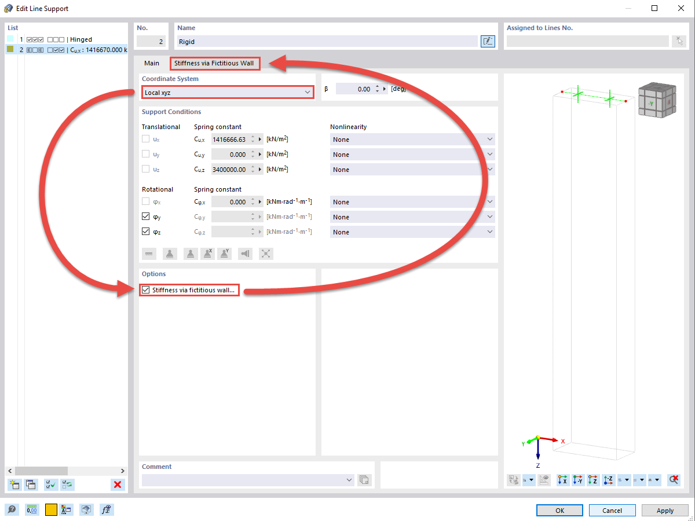Open the Edit Name dialog icon beside Name field
The height and width of the screenshot is (521, 695).
pos(487,41)
